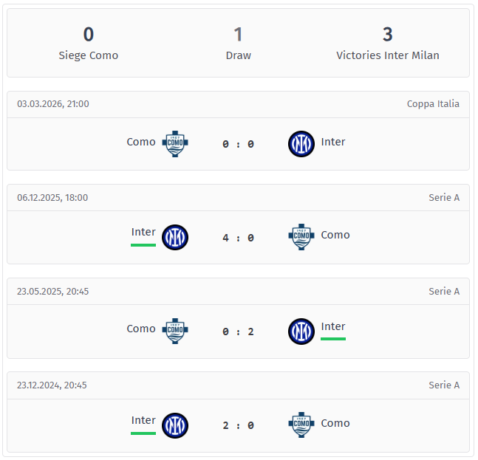Viewport: 478px width, 460px height.
Task: Open the 4 : 0 match score
Action: (238, 238)
